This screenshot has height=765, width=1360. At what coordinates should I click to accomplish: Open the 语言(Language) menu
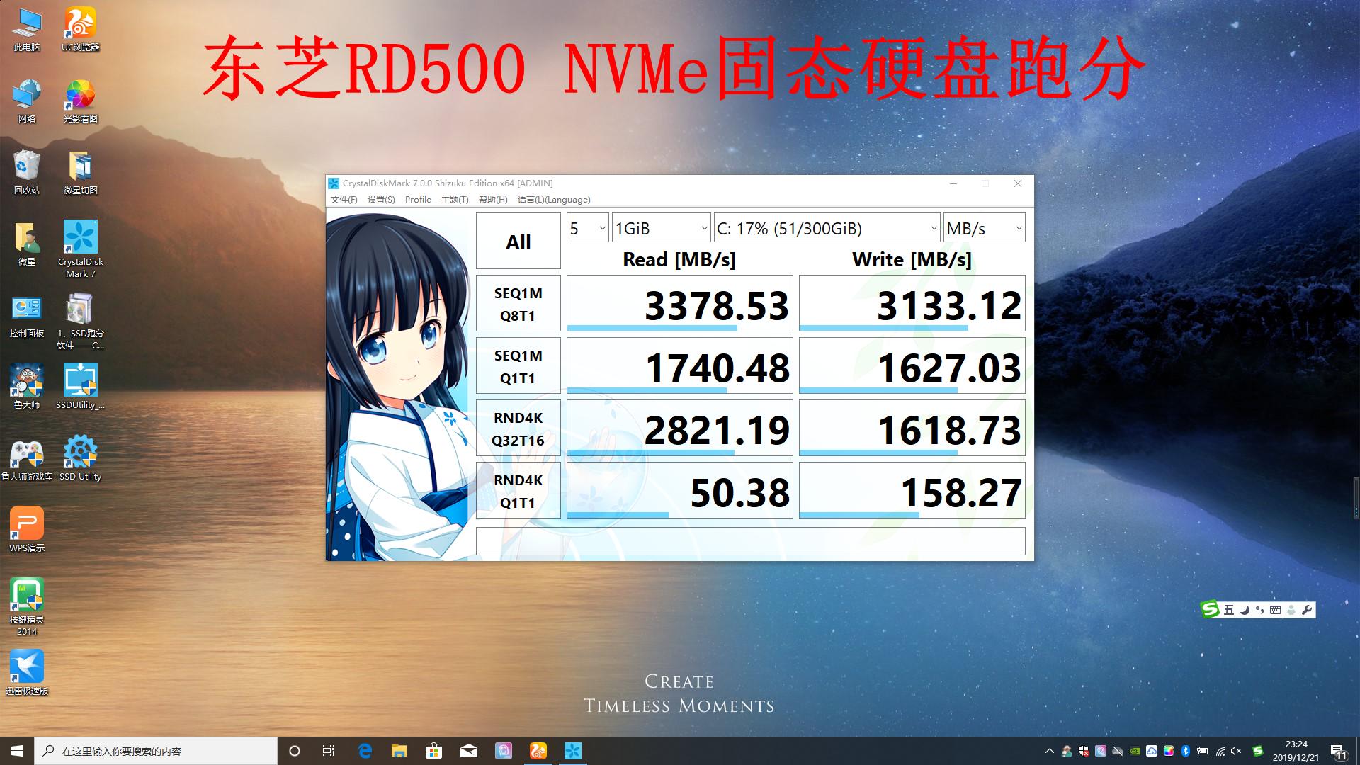tap(555, 199)
